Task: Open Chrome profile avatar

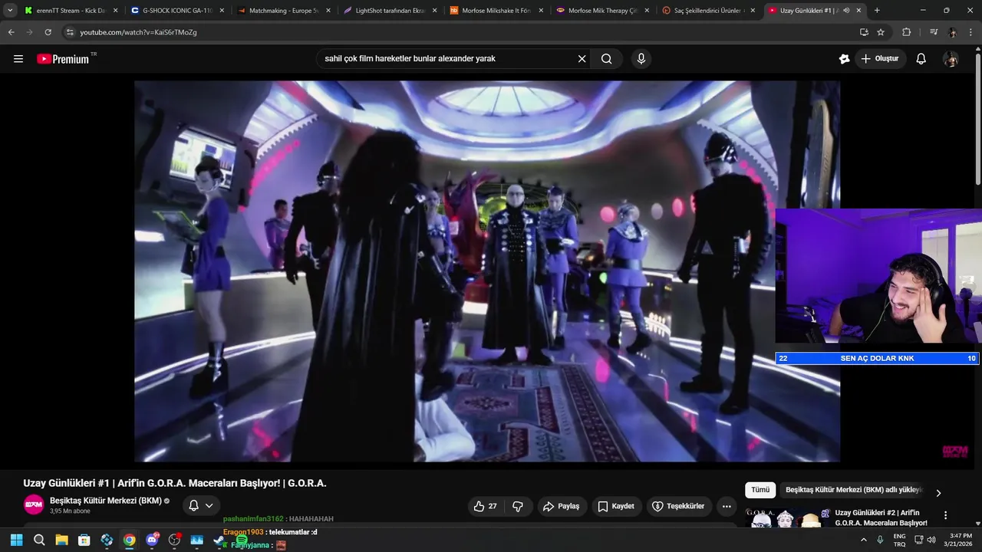Action: tap(953, 32)
